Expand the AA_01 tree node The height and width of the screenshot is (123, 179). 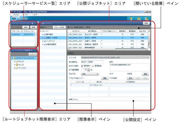(14, 61)
